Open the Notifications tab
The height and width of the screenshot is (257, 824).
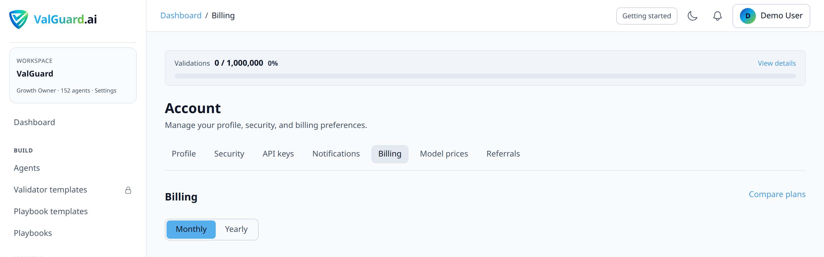point(336,154)
